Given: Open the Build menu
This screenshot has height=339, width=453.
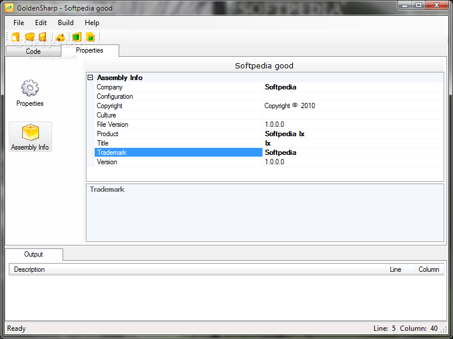Looking at the screenshot, I should pyautogui.click(x=65, y=23).
